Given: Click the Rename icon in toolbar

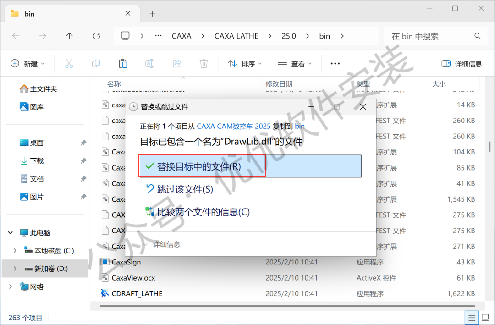Looking at the screenshot, I should click(x=150, y=63).
